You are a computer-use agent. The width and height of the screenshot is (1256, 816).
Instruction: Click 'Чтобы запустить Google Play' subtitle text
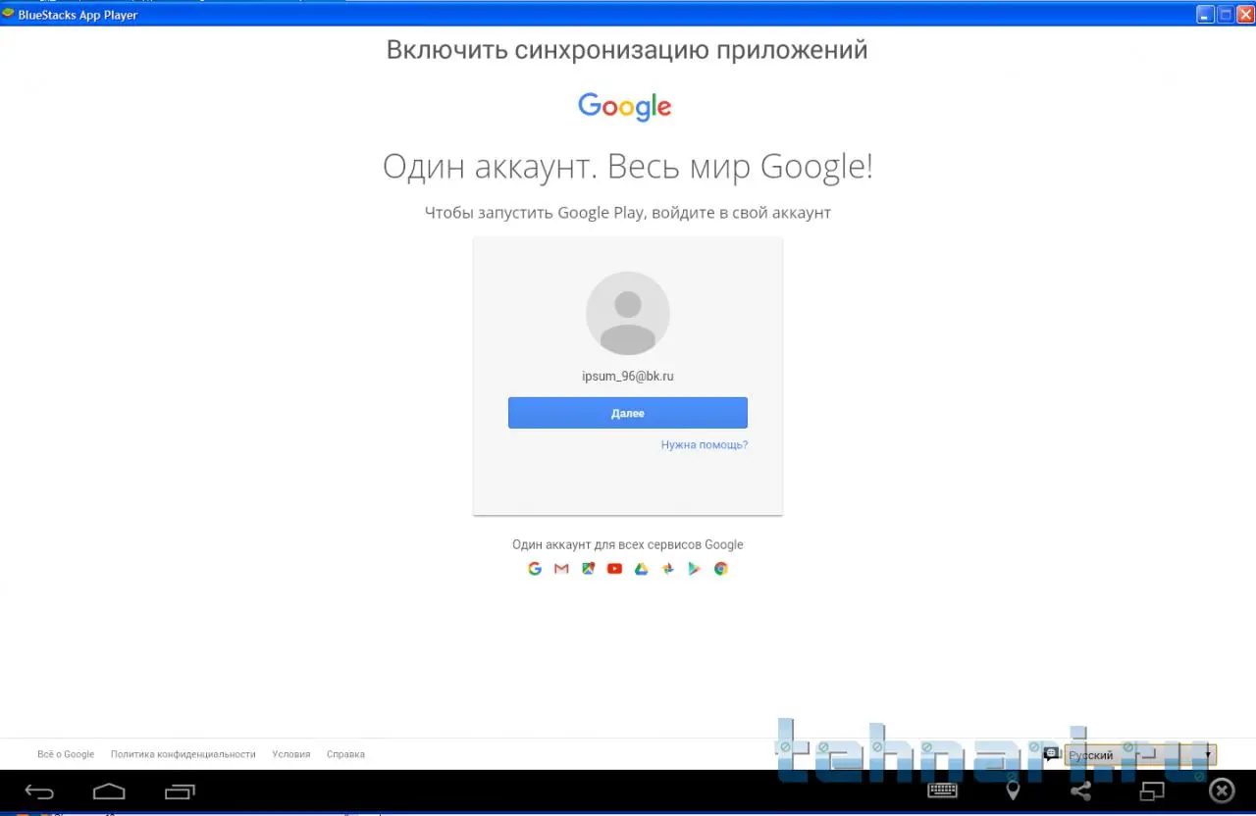628,213
